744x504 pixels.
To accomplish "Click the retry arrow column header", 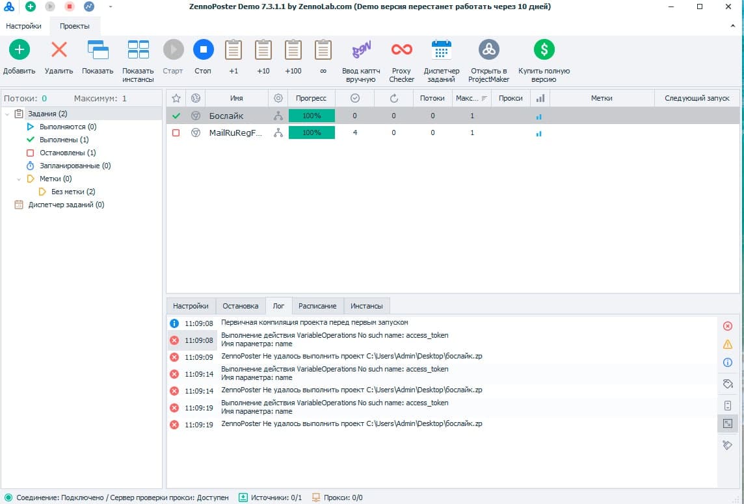I will [x=394, y=98].
